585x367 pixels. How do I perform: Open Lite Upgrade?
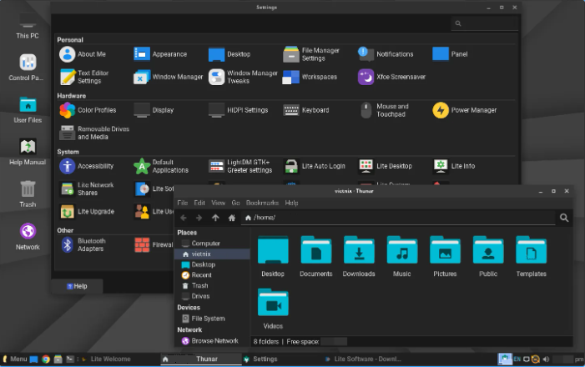[87, 212]
